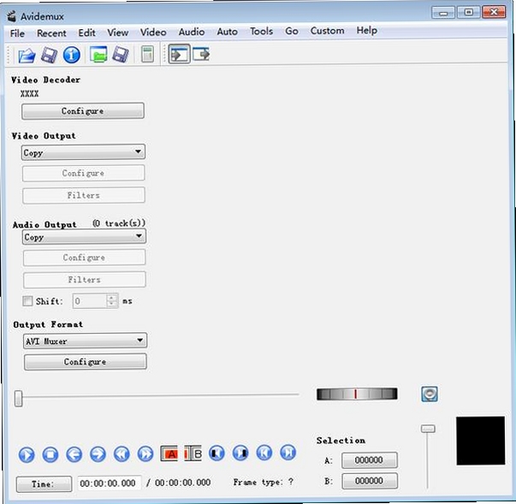Screen dimensions: 516x504
Task: Select the input preview mode icon
Action: (x=179, y=54)
